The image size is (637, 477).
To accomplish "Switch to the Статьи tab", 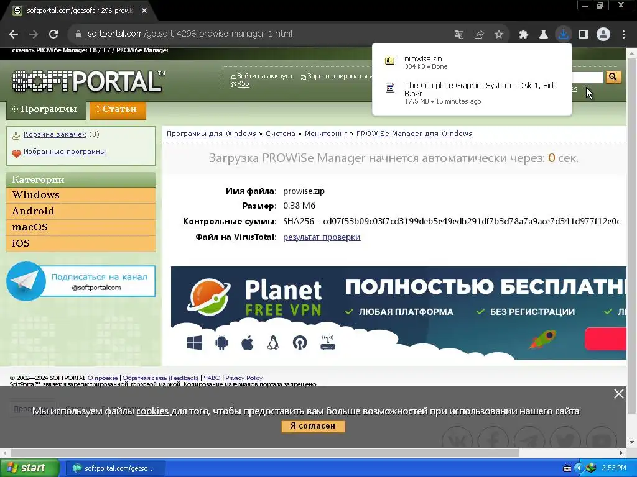I will [118, 110].
